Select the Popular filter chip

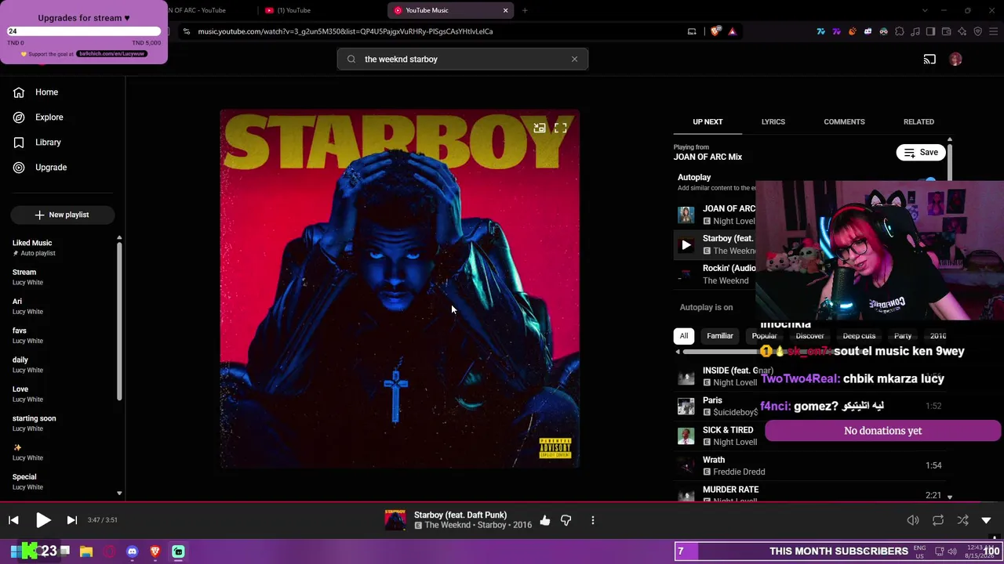coord(764,336)
